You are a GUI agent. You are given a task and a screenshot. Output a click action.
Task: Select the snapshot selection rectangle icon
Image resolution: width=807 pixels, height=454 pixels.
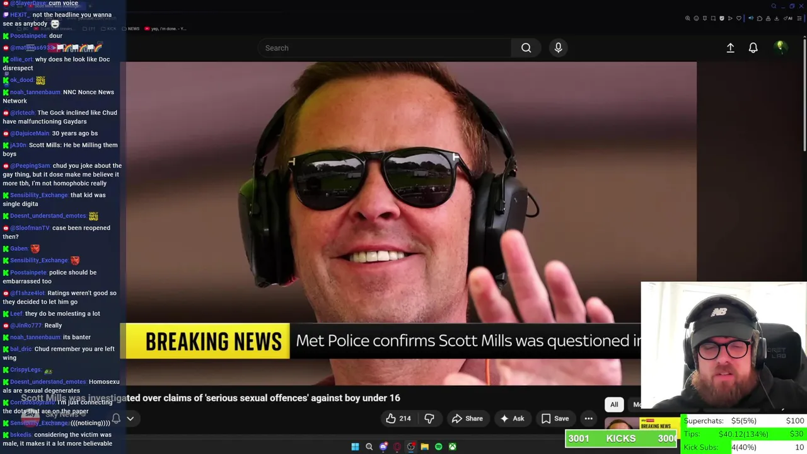(713, 18)
